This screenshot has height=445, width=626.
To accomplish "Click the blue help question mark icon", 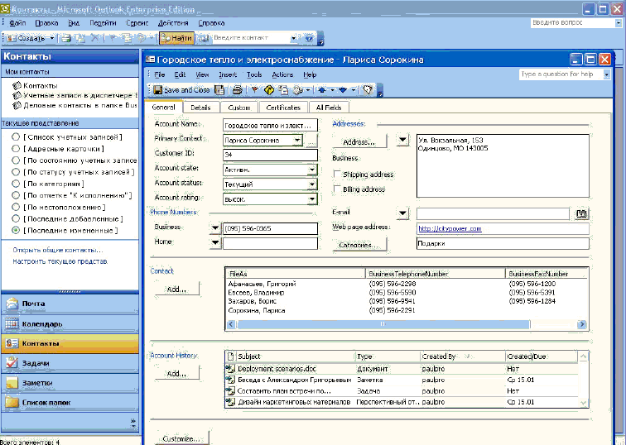I will [x=309, y=38].
